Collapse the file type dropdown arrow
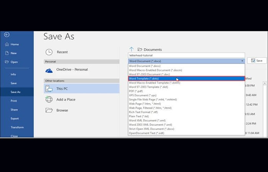 point(242,61)
